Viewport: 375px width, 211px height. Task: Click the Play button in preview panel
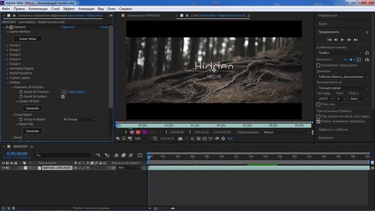(x=342, y=40)
